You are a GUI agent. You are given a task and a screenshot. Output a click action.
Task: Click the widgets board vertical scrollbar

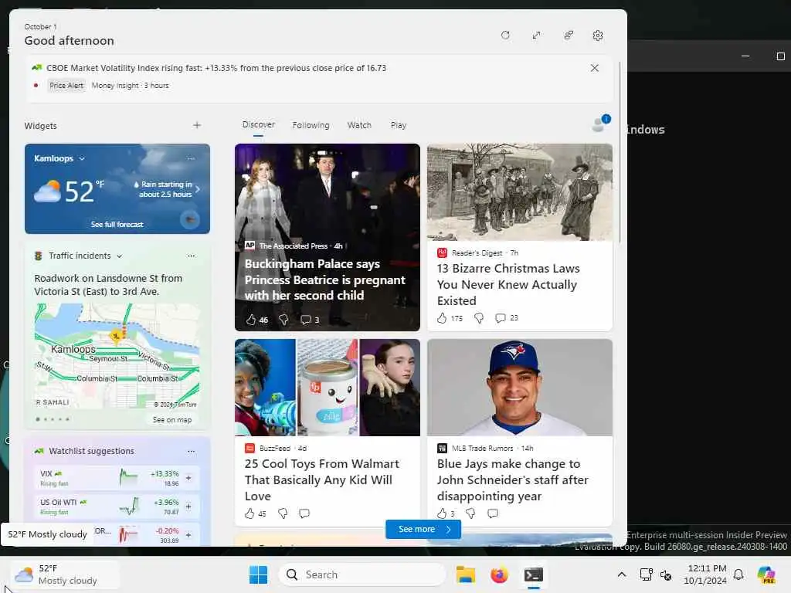(x=620, y=151)
